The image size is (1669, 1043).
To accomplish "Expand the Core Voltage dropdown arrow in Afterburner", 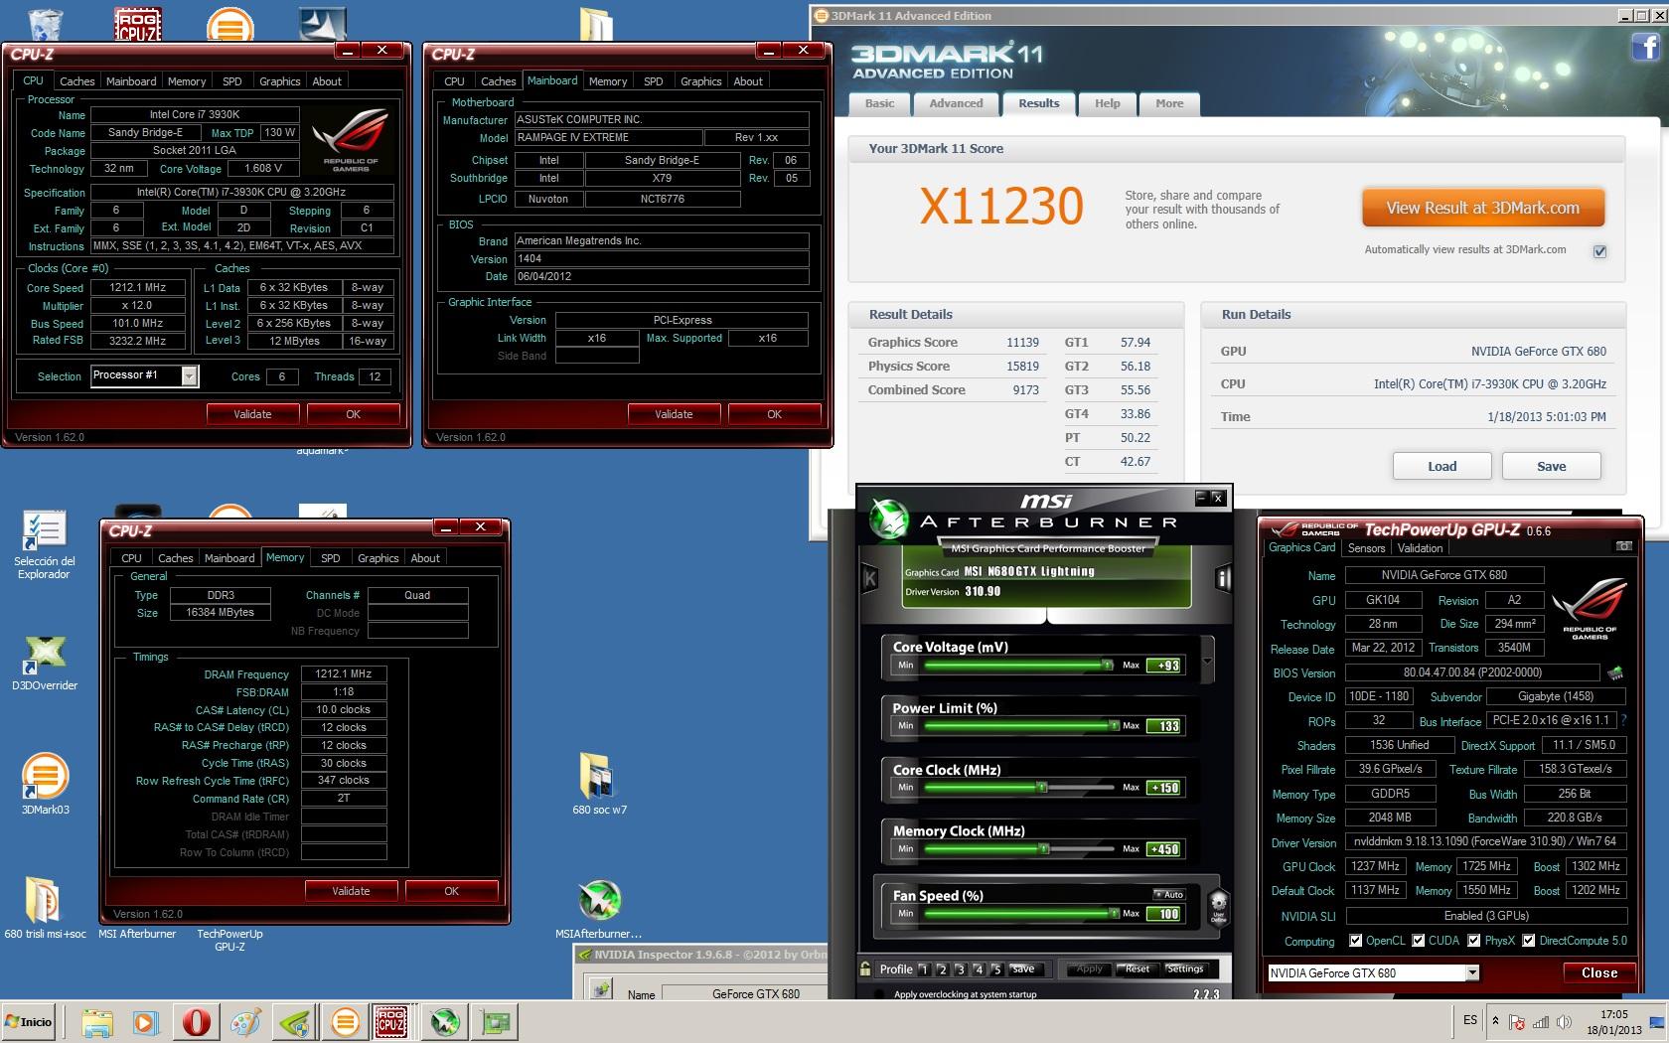I will [1208, 662].
